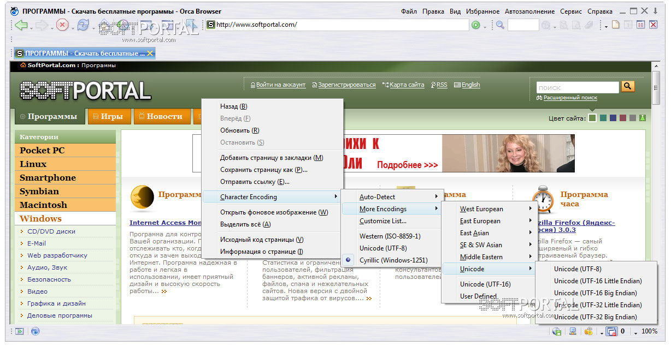This screenshot has height=346, width=671.
Task: Click the red X close tab toolbar icon
Action: pos(653,25)
